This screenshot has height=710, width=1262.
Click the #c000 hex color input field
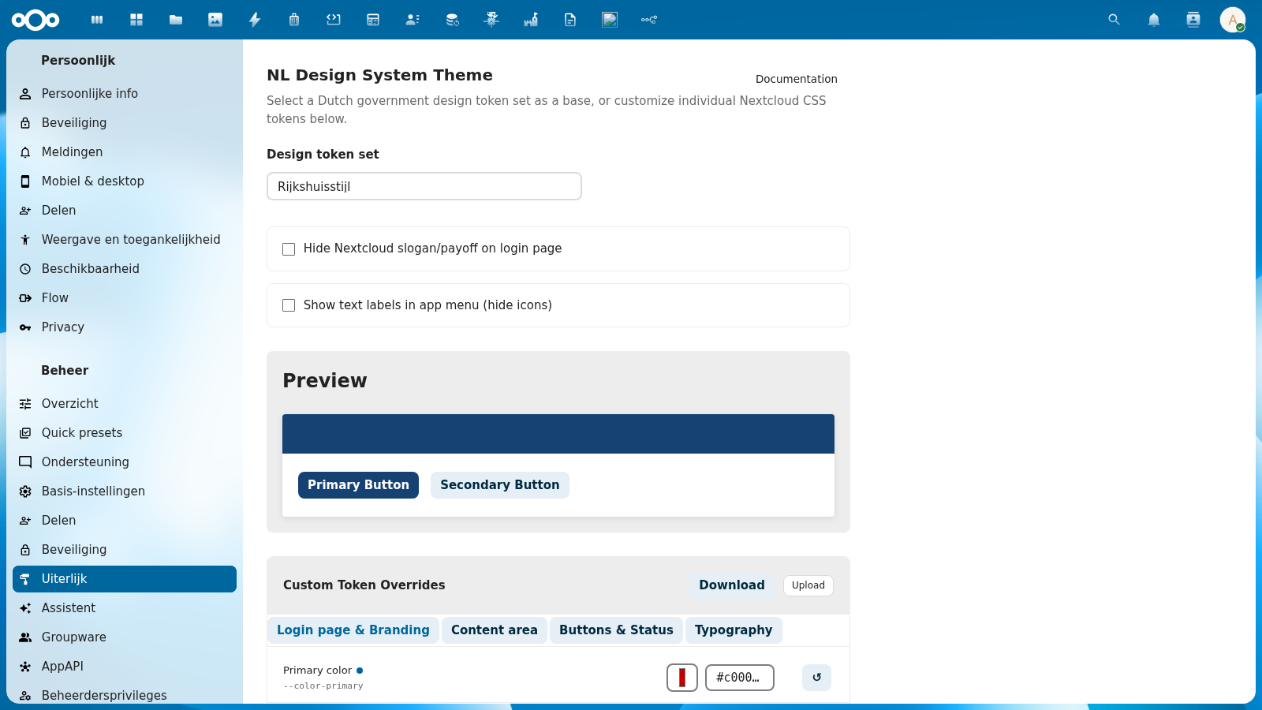coord(740,678)
